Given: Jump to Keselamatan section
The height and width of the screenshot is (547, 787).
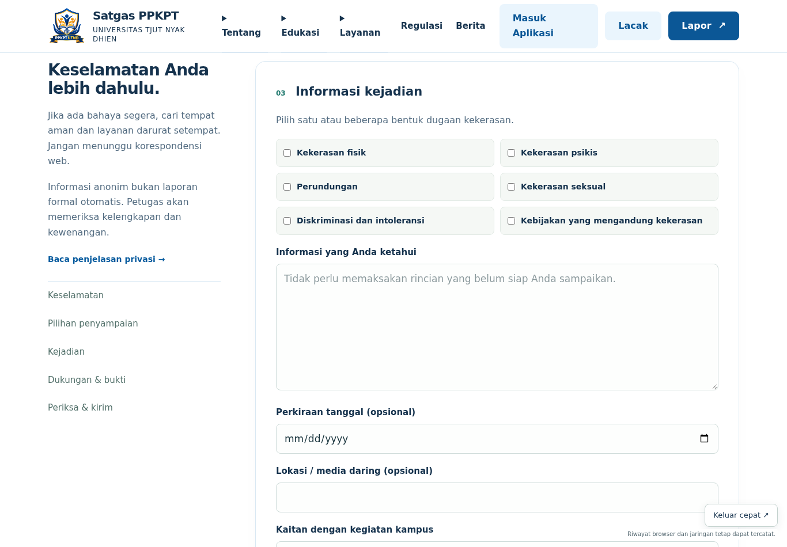Looking at the screenshot, I should tap(75, 295).
